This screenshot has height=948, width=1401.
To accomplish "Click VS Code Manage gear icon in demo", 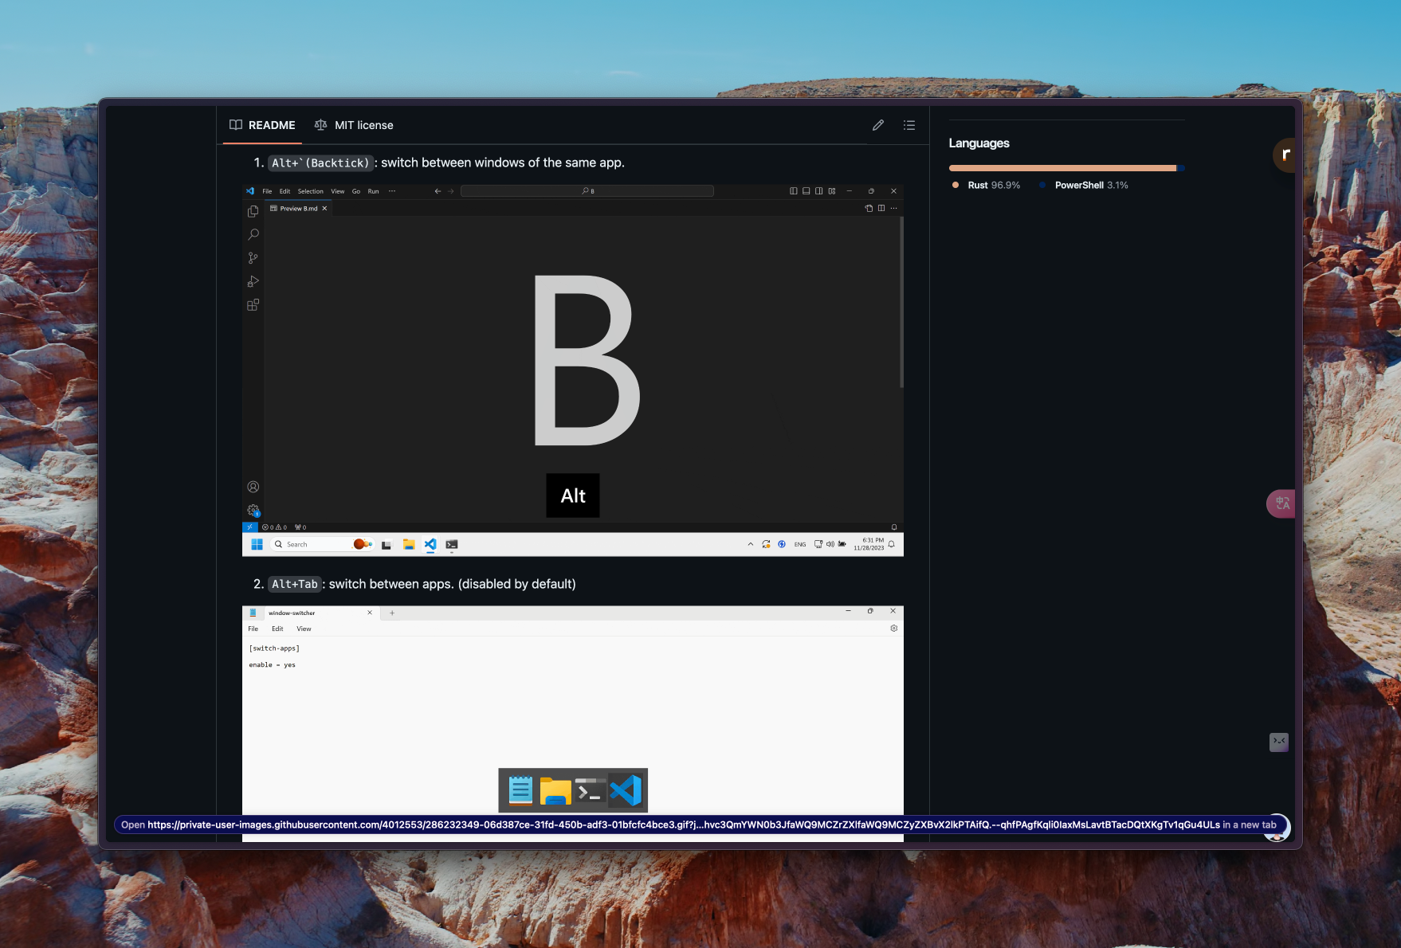I will (x=253, y=511).
